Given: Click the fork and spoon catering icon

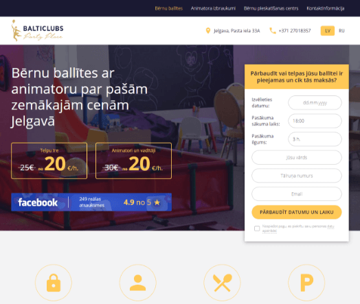Looking at the screenshot, I should 222,283.
